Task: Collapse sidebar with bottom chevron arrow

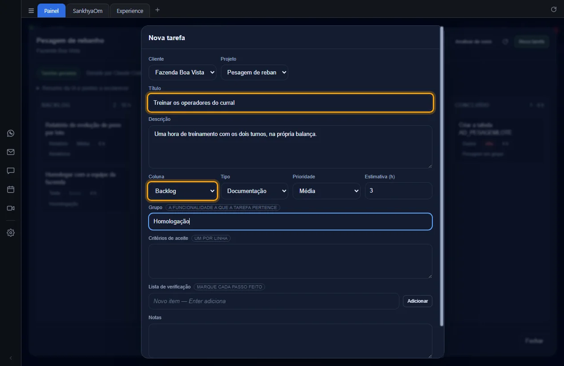Action: tap(11, 358)
